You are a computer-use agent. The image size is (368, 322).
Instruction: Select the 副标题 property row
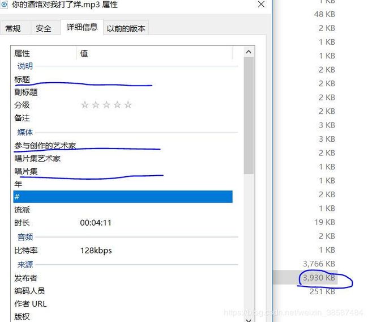click(123, 92)
